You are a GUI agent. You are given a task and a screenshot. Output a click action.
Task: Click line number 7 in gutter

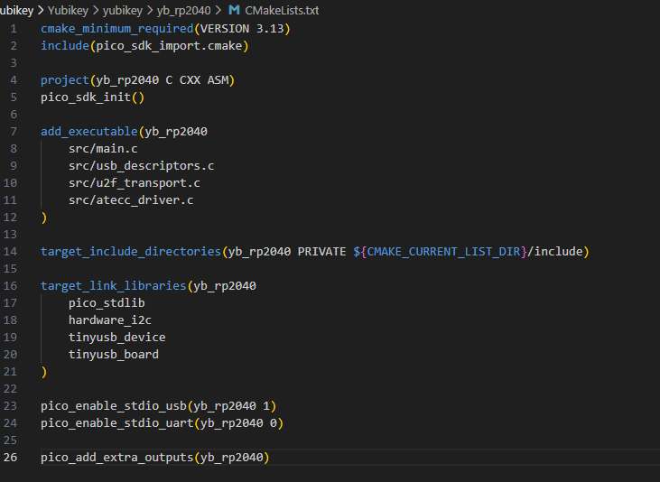[x=14, y=132]
